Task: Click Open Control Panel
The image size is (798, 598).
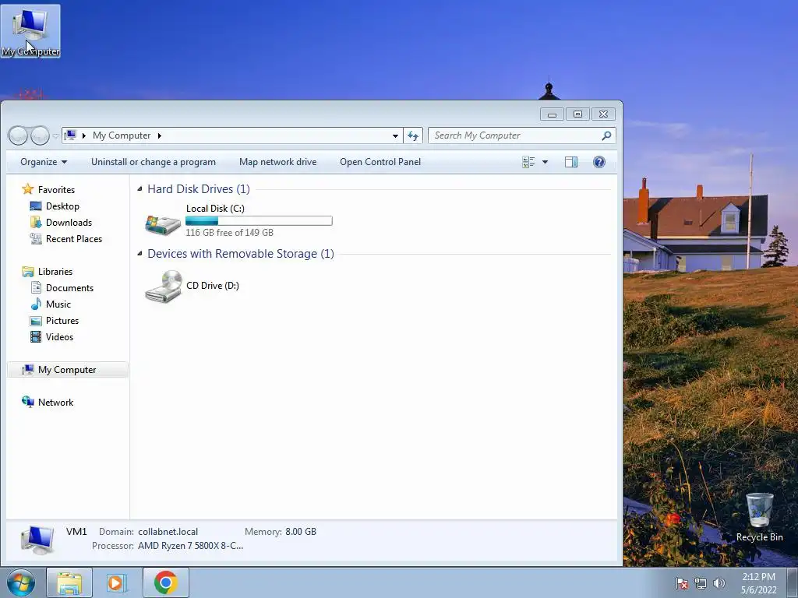Action: pos(380,162)
